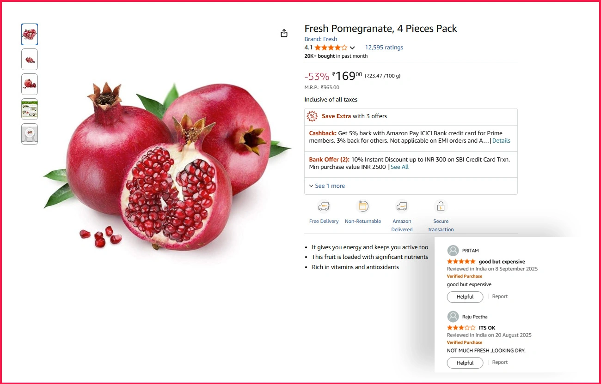601x384 pixels.
Task: Click the share icon above product image
Action: tap(284, 33)
